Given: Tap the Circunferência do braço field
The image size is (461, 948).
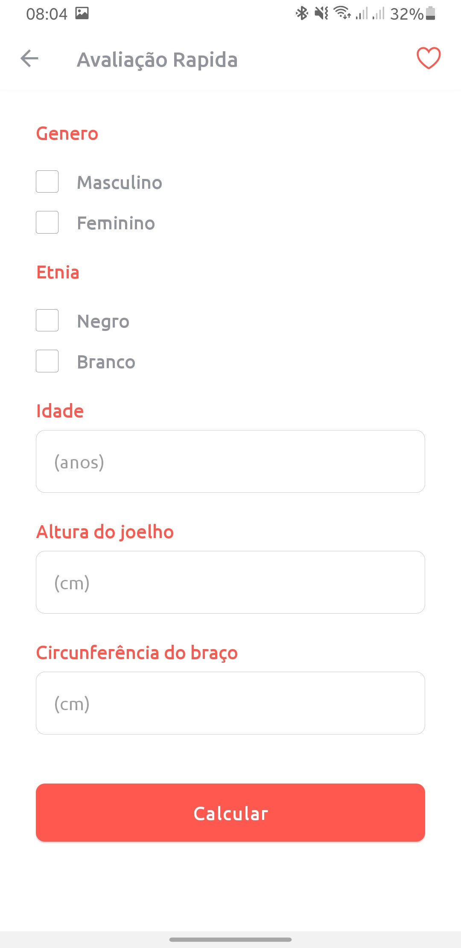Looking at the screenshot, I should [x=230, y=703].
